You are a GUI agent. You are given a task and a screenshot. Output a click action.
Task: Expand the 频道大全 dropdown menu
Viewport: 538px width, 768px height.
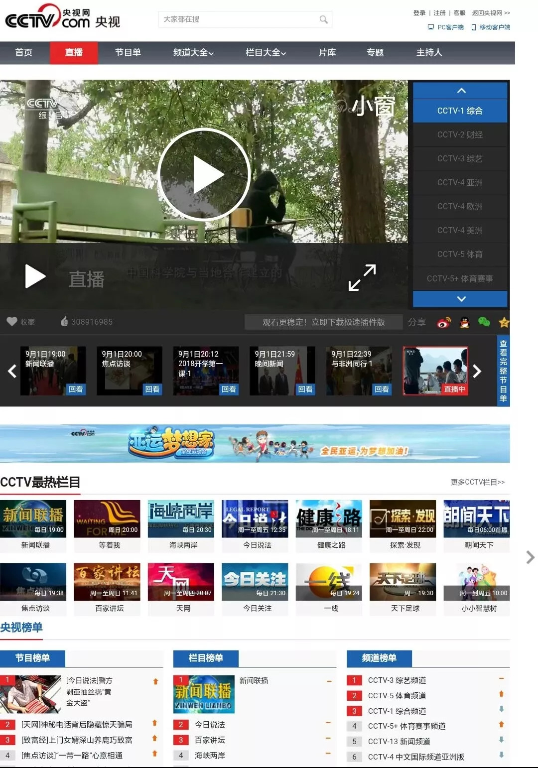tap(193, 53)
